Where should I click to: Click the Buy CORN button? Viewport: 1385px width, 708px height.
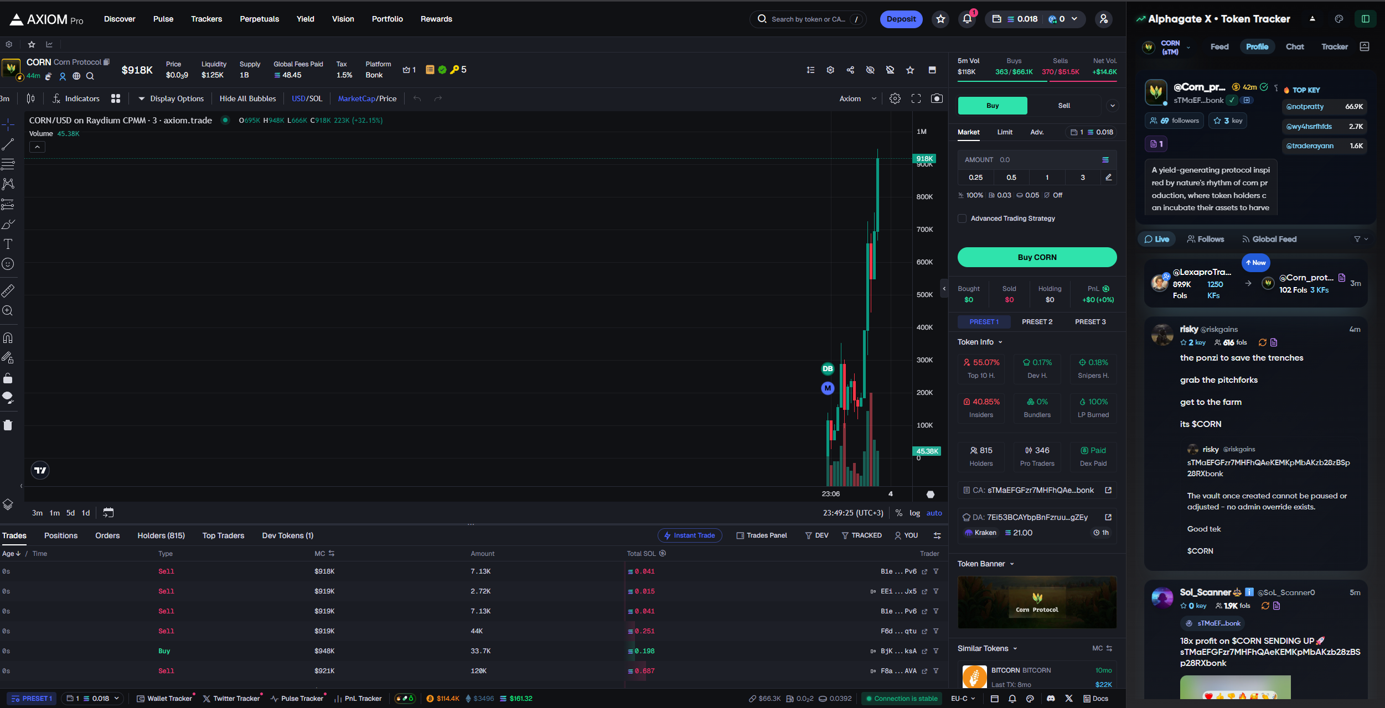coord(1037,257)
